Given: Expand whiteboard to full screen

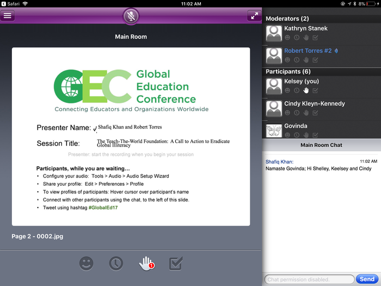Looking at the screenshot, I should click(254, 16).
